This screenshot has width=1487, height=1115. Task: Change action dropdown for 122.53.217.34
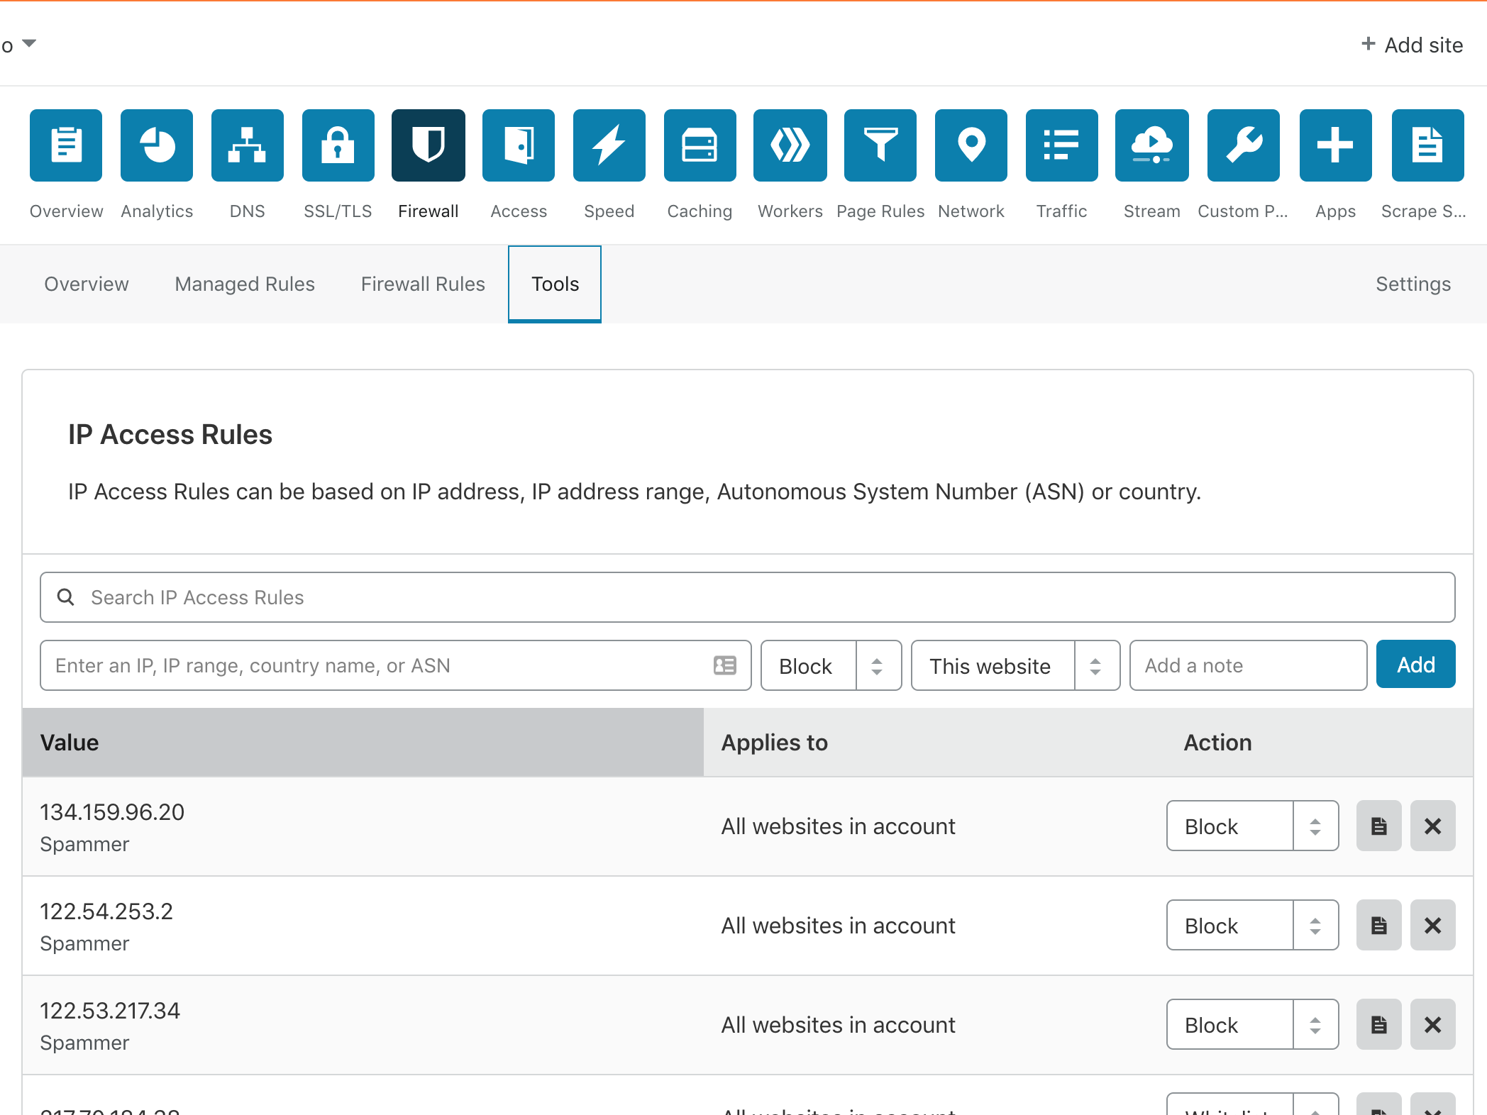(x=1252, y=1024)
